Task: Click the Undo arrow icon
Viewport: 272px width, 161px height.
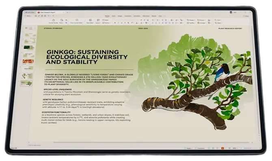Action: tap(48, 16)
